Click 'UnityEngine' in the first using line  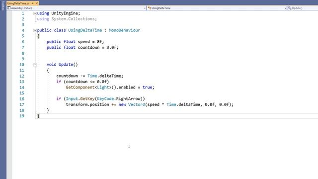pyautogui.click(x=65, y=13)
